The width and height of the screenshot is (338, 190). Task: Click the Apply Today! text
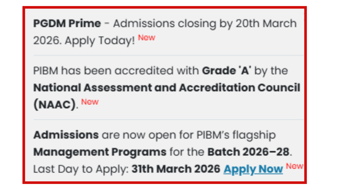click(x=100, y=41)
